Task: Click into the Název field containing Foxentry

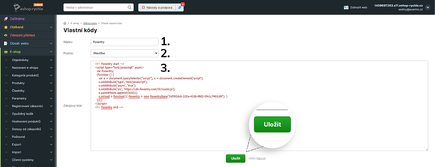Action: point(125,42)
